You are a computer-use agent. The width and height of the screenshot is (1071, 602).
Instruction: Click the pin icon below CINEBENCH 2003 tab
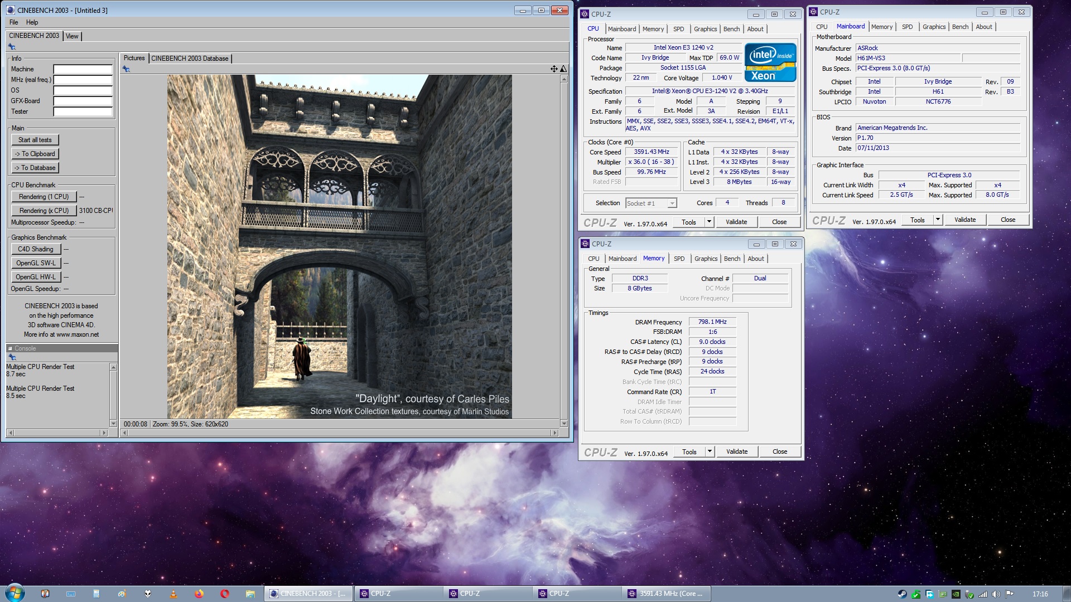(12, 47)
